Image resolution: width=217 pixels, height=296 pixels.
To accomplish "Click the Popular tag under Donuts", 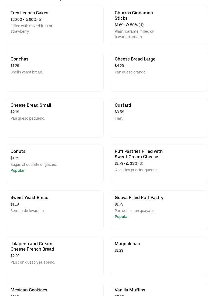I will point(18,170).
